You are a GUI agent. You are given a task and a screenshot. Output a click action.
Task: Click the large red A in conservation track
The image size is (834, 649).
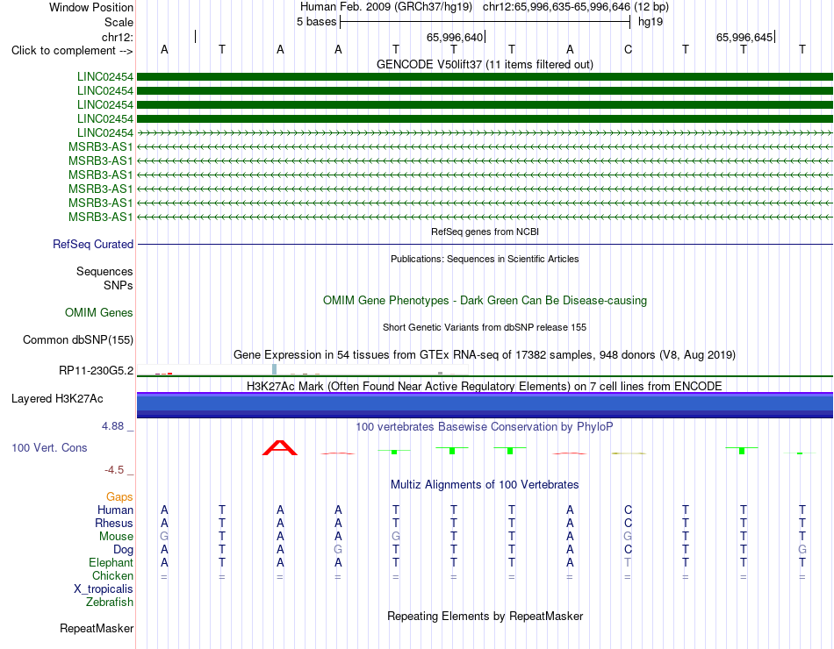pos(280,447)
